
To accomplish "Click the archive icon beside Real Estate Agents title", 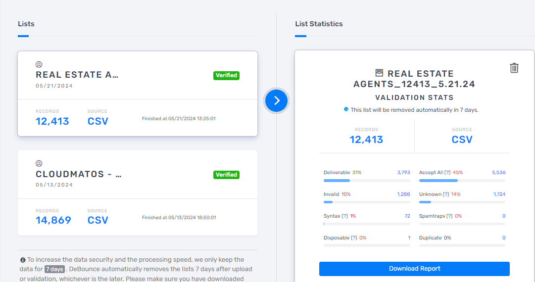I will (380, 73).
